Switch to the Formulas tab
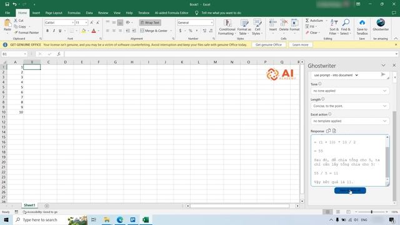The height and width of the screenshot is (225, 400). click(74, 12)
